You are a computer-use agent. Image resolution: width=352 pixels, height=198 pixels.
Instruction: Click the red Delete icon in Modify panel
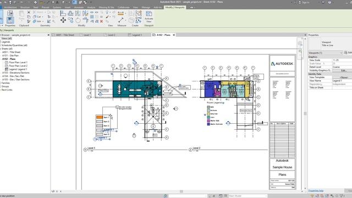(x=101, y=21)
